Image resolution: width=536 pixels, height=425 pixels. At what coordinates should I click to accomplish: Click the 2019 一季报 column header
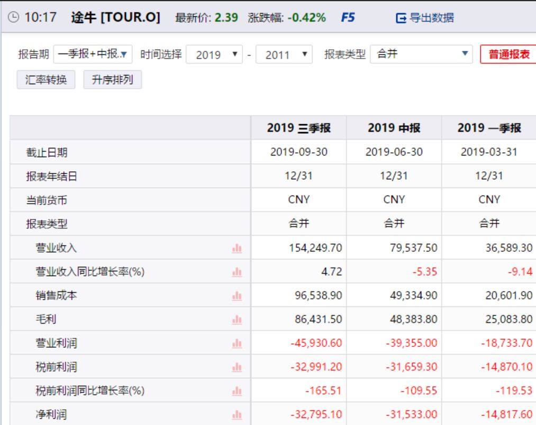[x=489, y=128]
